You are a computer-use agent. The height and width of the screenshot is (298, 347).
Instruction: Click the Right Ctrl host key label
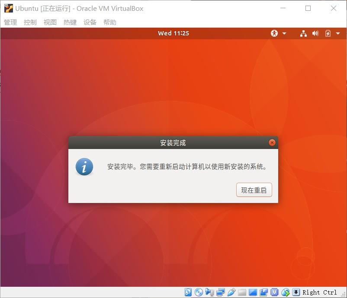pyautogui.click(x=319, y=292)
